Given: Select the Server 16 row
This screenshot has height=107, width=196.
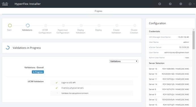Looking at the screenshot, I should [x=169, y=69].
